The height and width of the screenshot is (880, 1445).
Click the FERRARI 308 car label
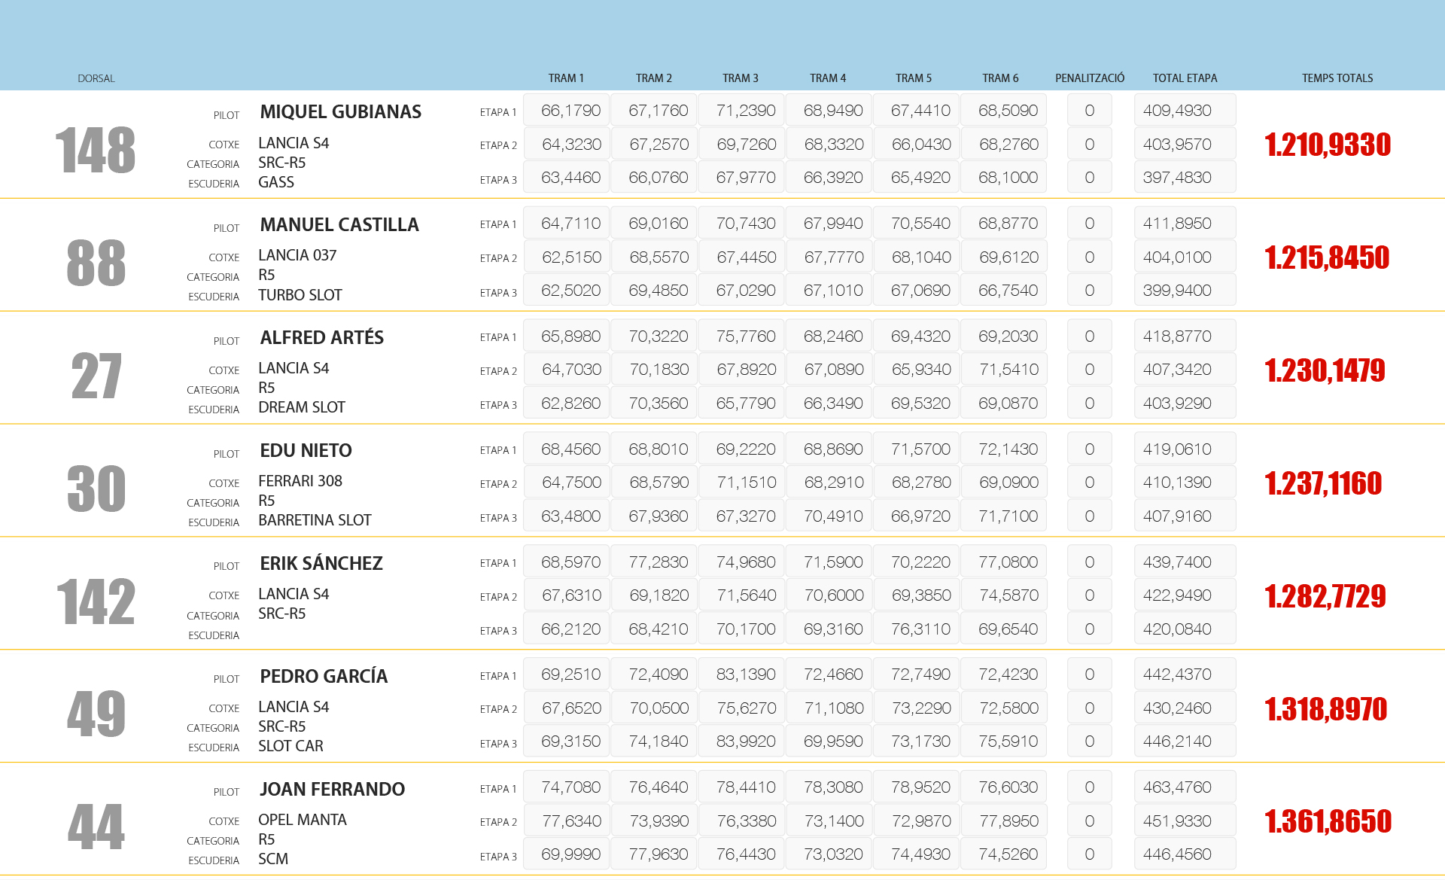coord(300,481)
